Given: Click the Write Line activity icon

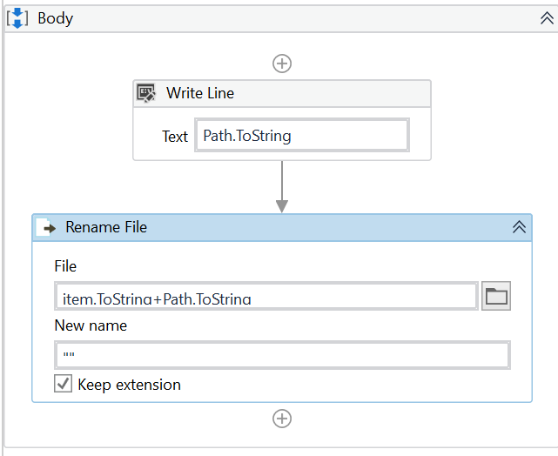Looking at the screenshot, I should [147, 93].
